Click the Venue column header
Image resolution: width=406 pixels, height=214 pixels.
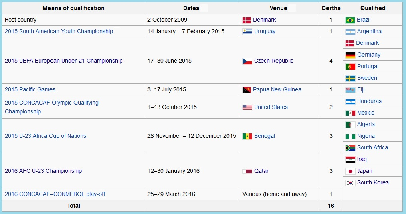click(x=279, y=8)
